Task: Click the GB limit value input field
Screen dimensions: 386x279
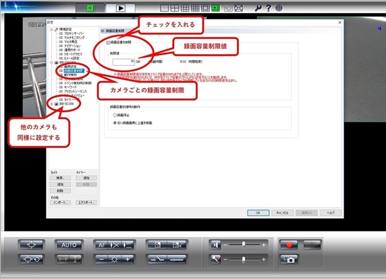Action: [x=124, y=62]
